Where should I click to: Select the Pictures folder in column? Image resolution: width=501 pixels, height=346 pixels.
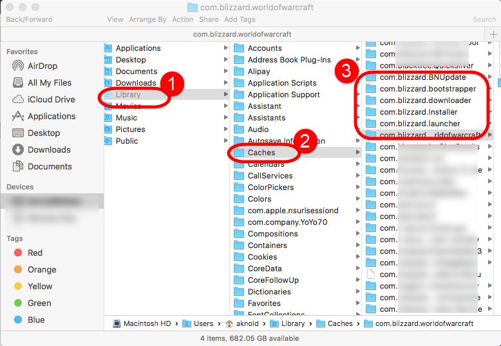167,130
